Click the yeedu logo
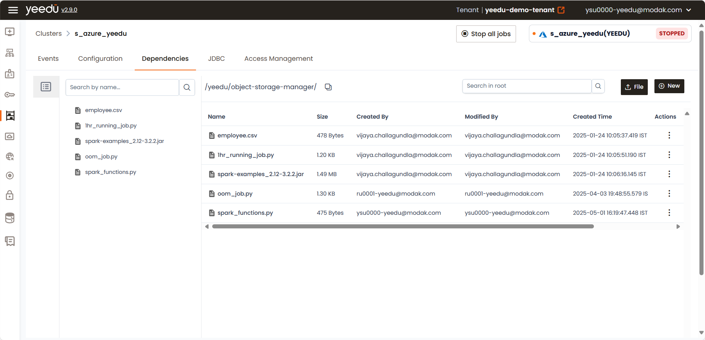 (x=42, y=9)
